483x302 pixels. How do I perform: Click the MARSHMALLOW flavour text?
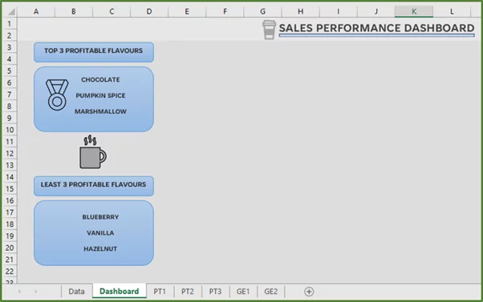100,111
